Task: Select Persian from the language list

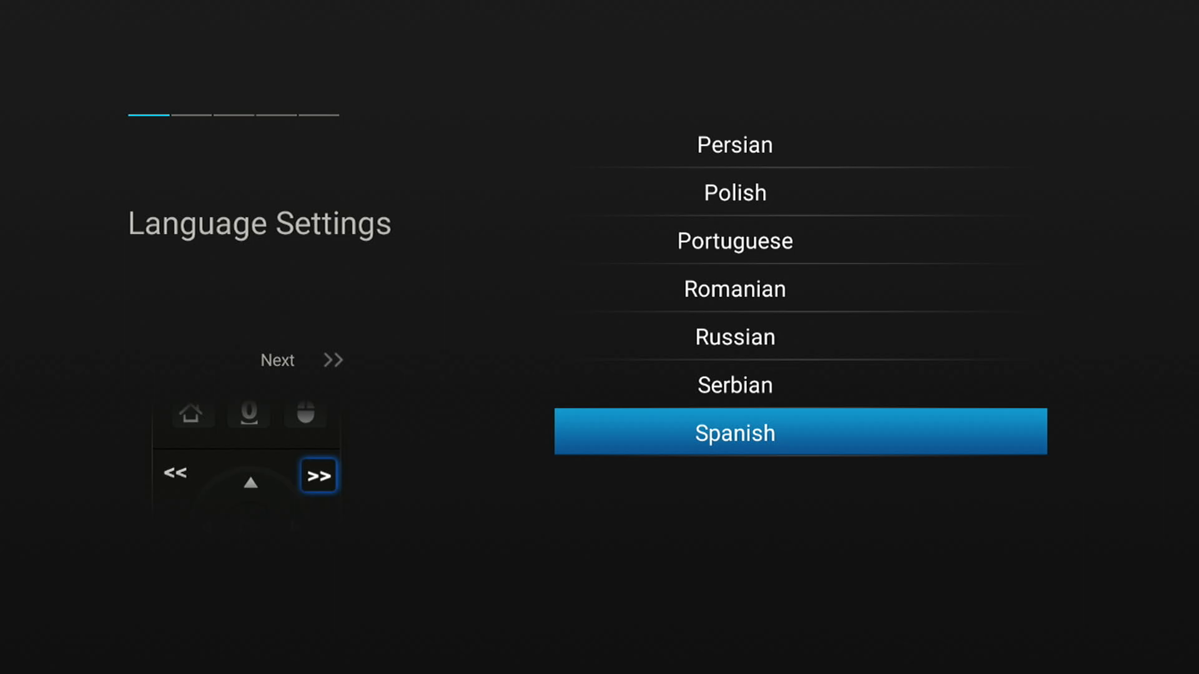Action: (735, 145)
